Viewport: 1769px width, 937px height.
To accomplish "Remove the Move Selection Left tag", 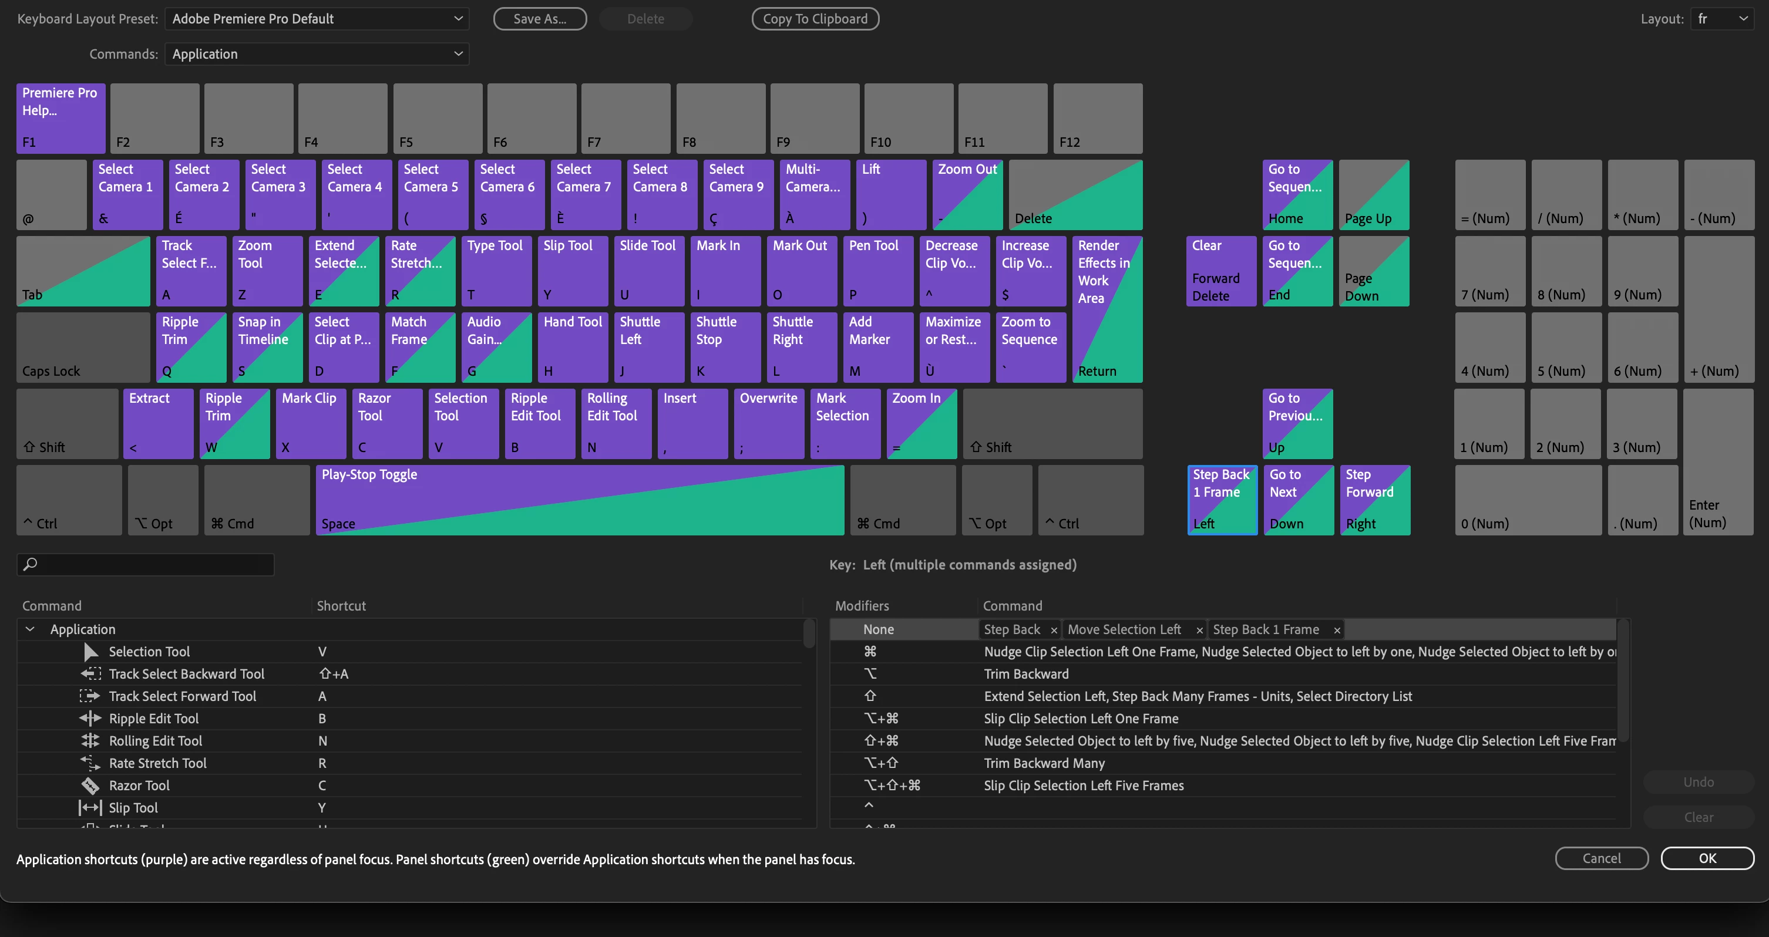I will click(1199, 630).
